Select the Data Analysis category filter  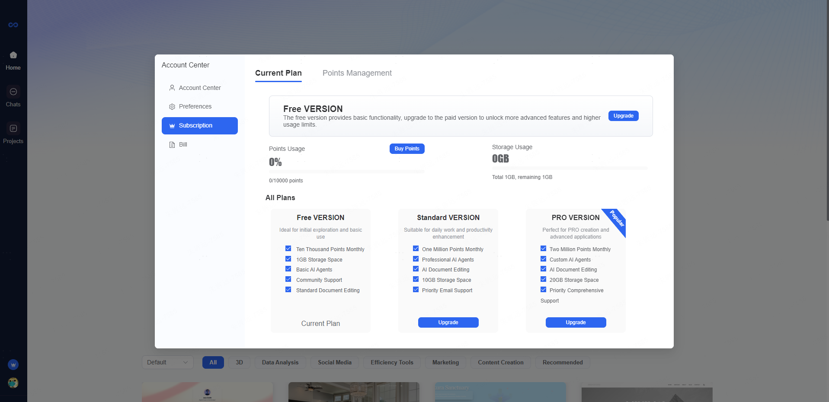point(280,362)
